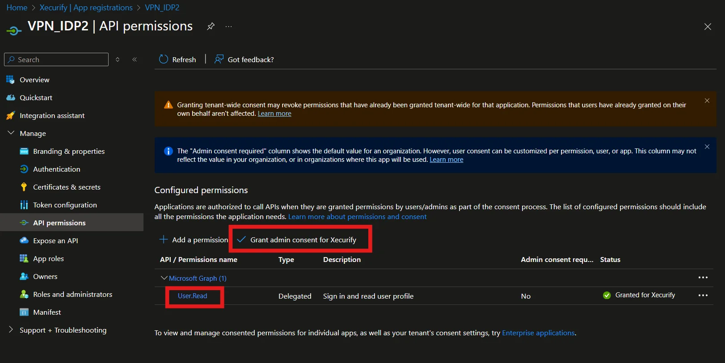
Task: Click the plus icon for Add a permission
Action: pyautogui.click(x=164, y=240)
